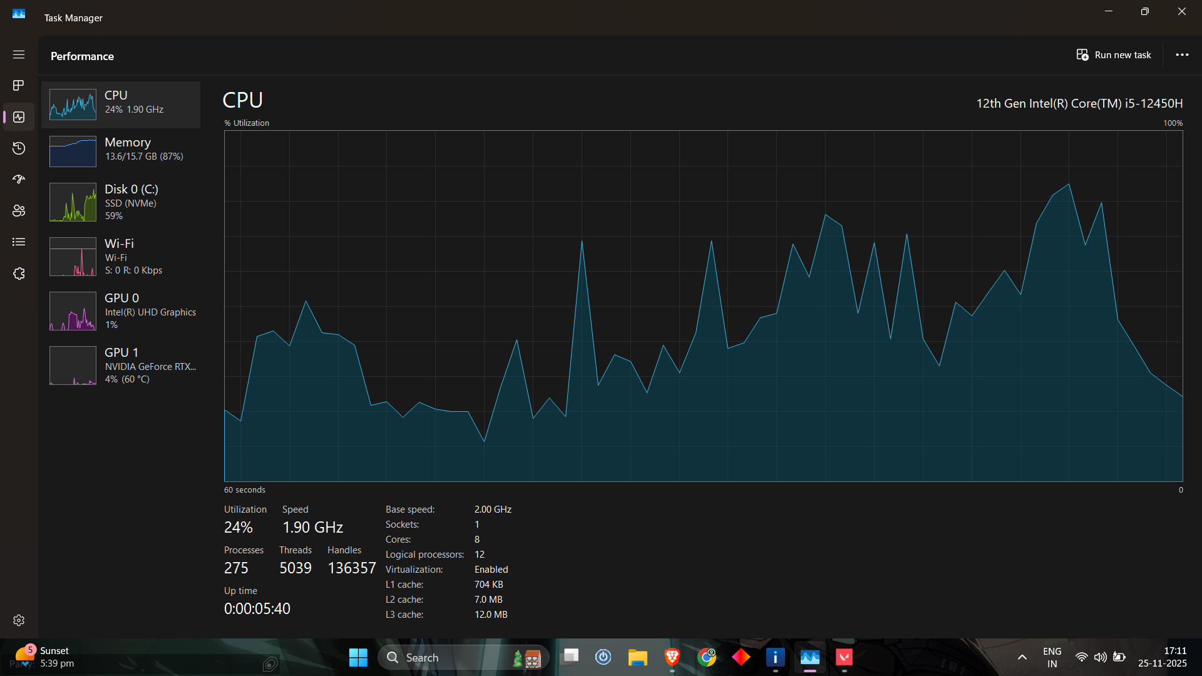Open the App history sidebar icon
This screenshot has width=1202, height=676.
(19, 148)
